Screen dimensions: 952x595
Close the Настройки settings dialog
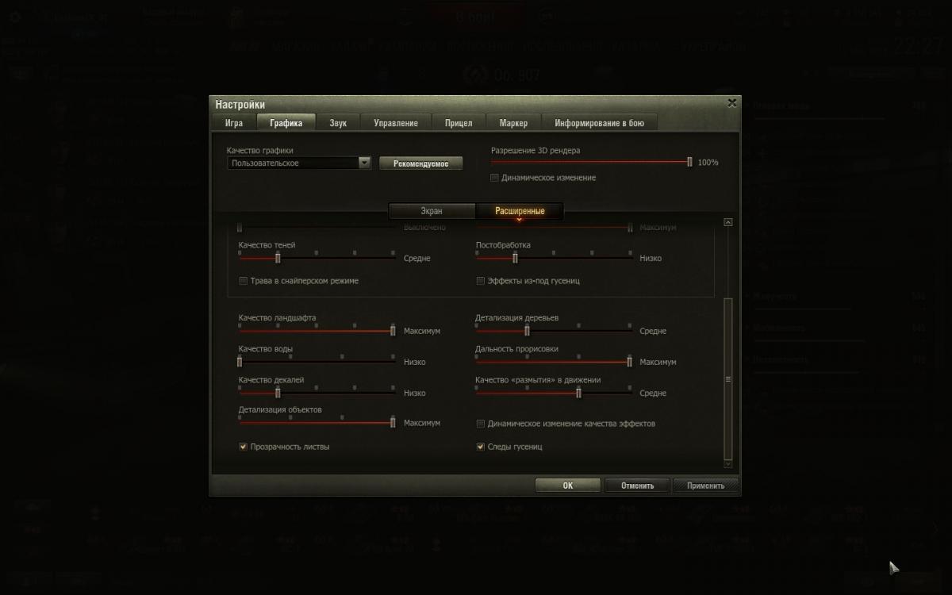coord(731,103)
